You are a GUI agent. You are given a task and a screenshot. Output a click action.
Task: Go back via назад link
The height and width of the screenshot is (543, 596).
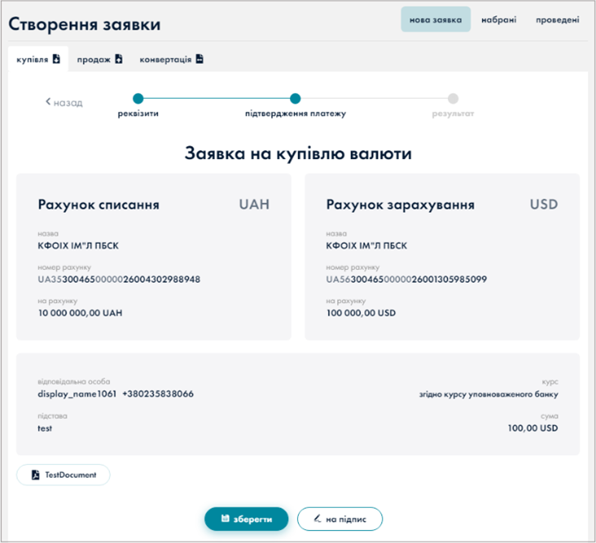point(64,103)
